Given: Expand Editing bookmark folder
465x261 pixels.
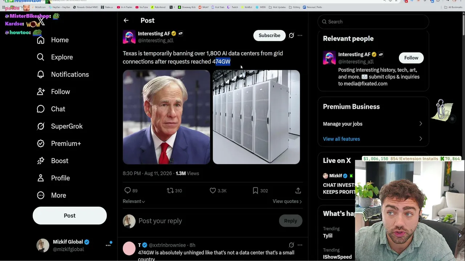Looking at the screenshot, I should click(295, 7).
